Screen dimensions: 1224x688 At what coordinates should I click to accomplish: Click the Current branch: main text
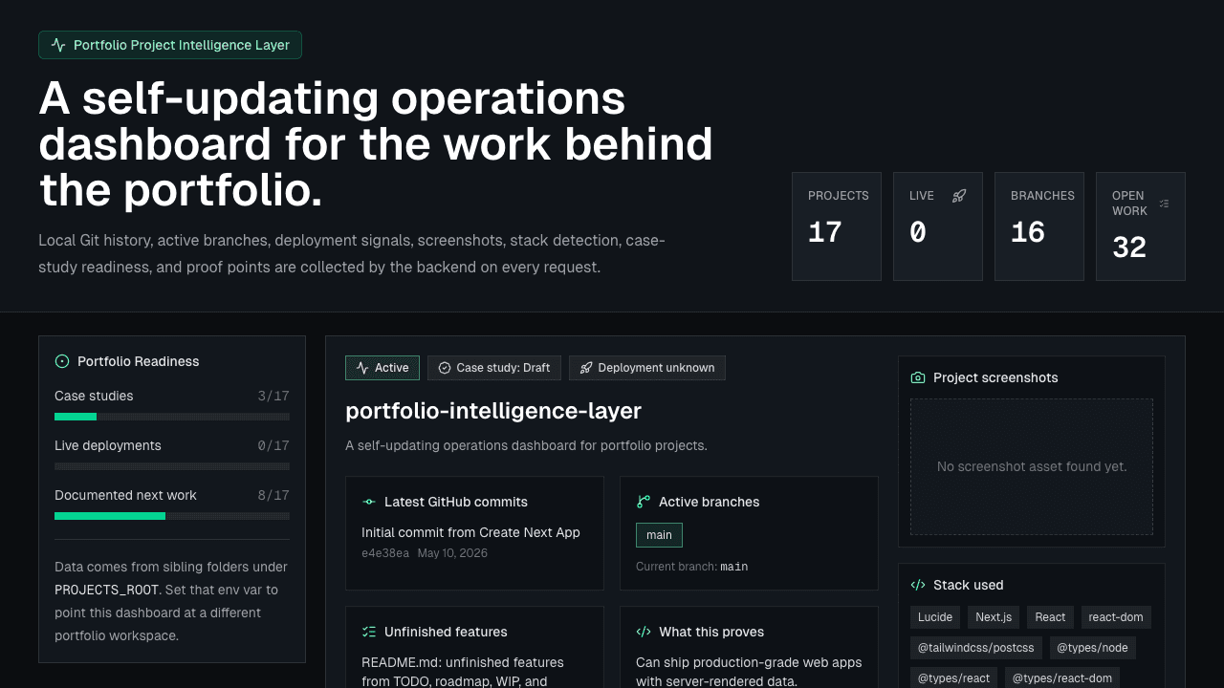[691, 567]
